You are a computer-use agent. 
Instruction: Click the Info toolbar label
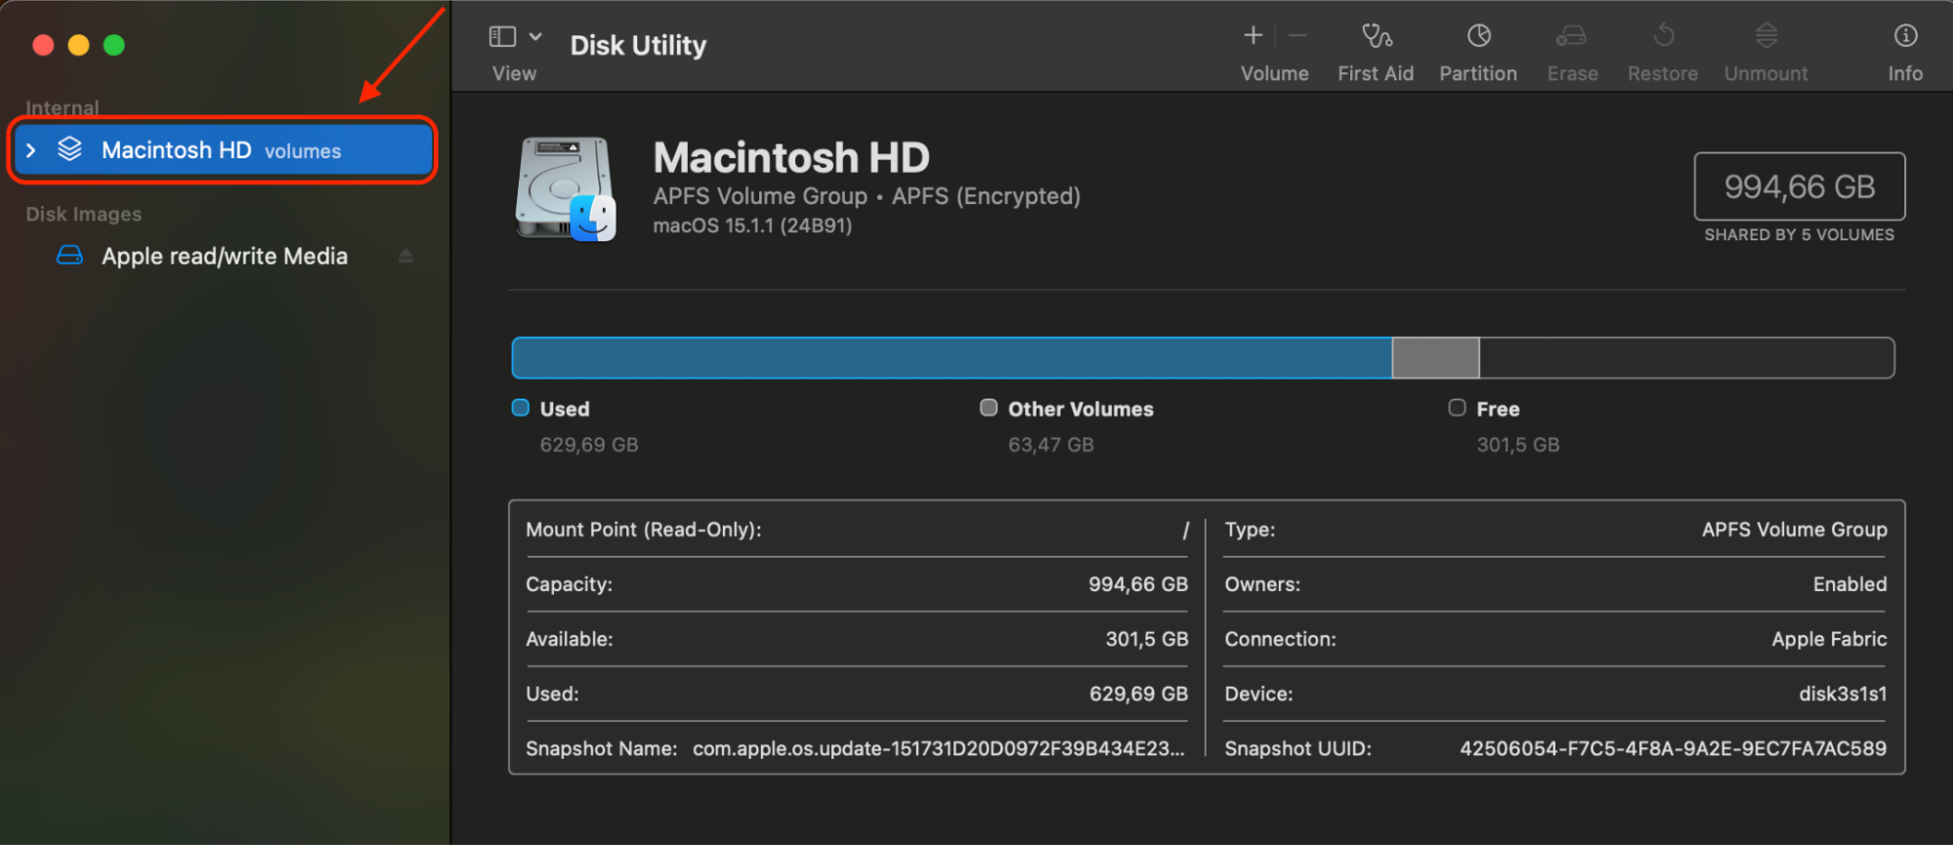coord(1905,74)
